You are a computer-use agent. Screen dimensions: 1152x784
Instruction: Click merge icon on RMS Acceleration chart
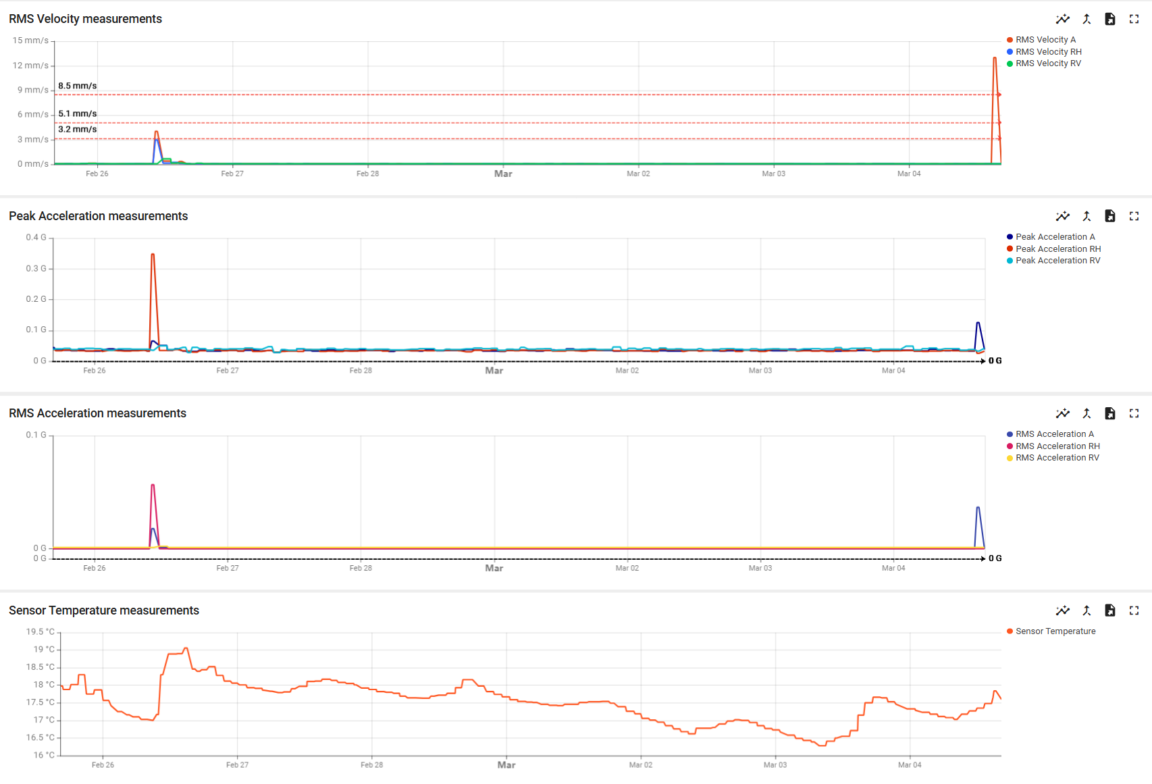click(1086, 413)
